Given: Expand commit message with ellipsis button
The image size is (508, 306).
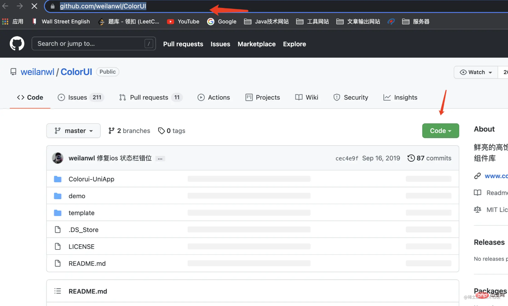Looking at the screenshot, I should click(x=160, y=158).
